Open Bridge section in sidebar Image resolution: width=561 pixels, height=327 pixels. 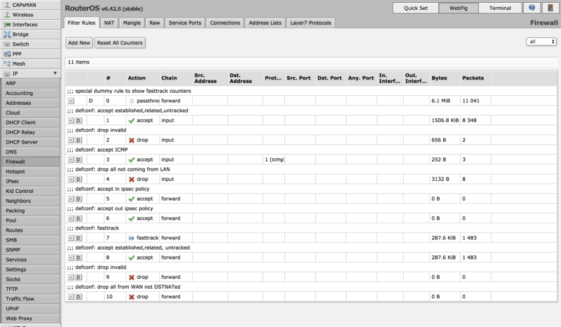[x=31, y=35]
